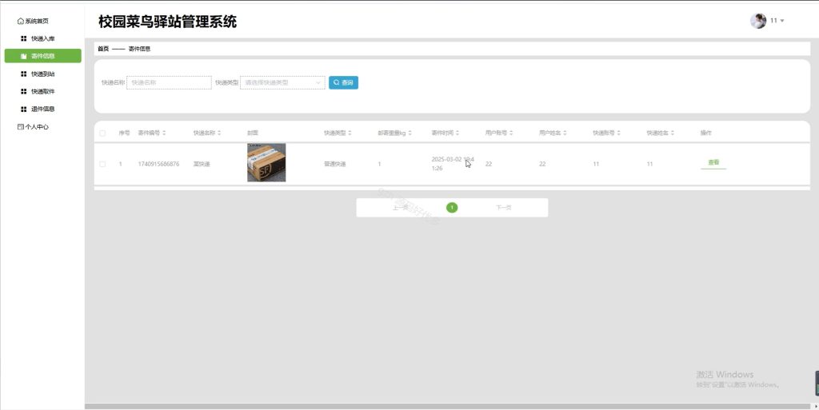The height and width of the screenshot is (410, 819).
Task: Click the 上一页 pagination button
Action: coord(400,208)
